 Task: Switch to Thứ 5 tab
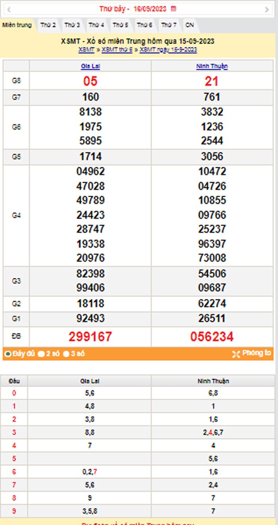pos(120,25)
